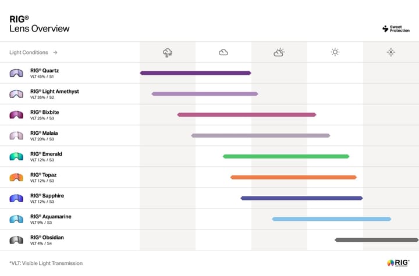Click the overcast cloud icon
Image resolution: width=419 pixels, height=276 pixels.
click(x=223, y=52)
